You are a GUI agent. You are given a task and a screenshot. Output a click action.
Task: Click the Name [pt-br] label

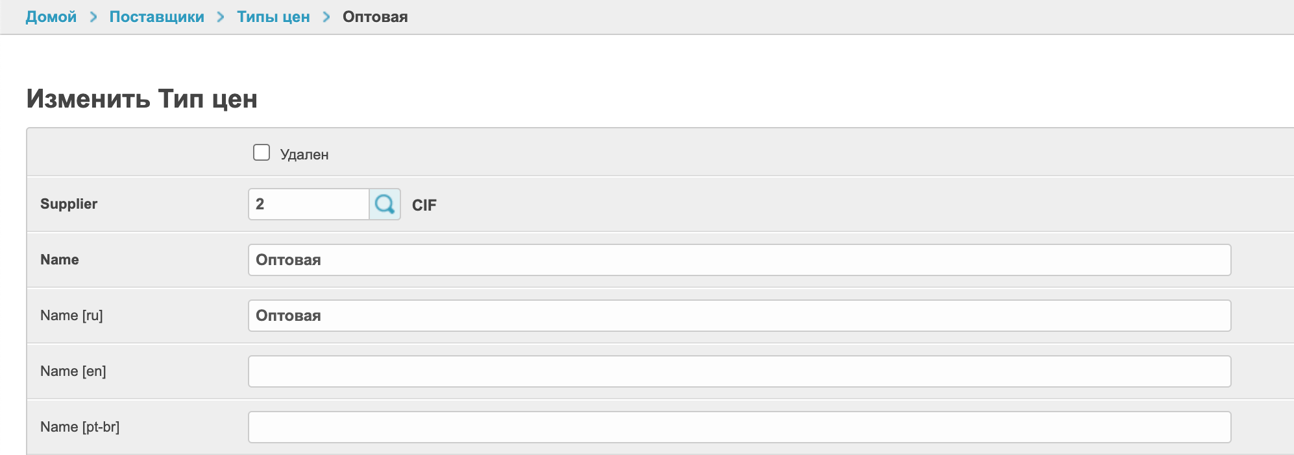[x=80, y=427]
